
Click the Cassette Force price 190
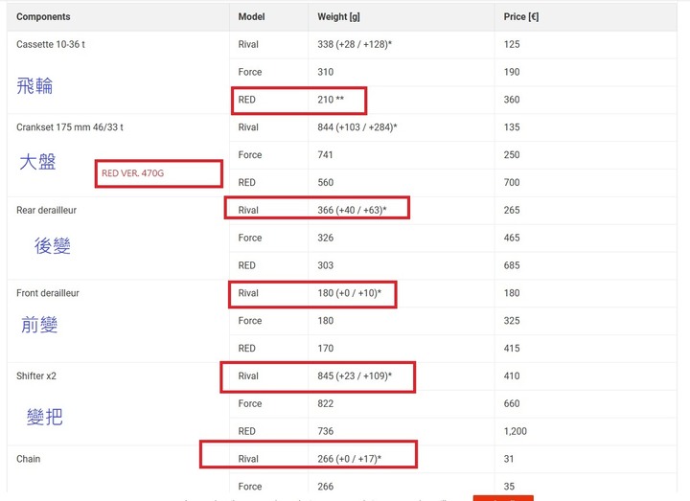pos(512,72)
